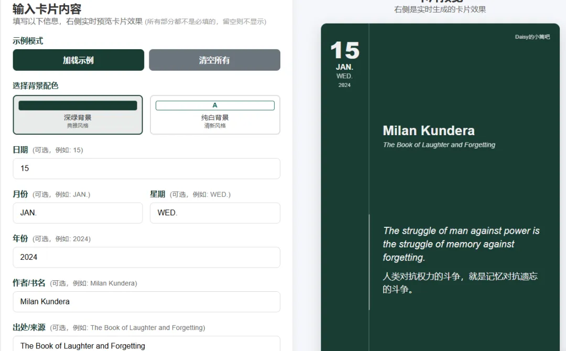The image size is (566, 351).
Task: Click the 右侧是实时生成的卡片效果 subtitle
Action: click(x=440, y=9)
